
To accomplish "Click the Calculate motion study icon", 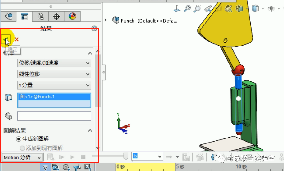I will 50,157.
